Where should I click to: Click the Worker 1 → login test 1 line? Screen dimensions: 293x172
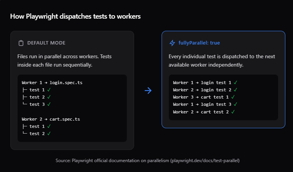[202, 83]
